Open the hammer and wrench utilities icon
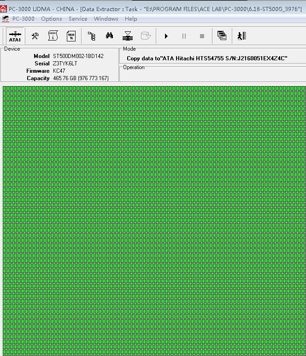The image size is (306, 356). click(35, 36)
